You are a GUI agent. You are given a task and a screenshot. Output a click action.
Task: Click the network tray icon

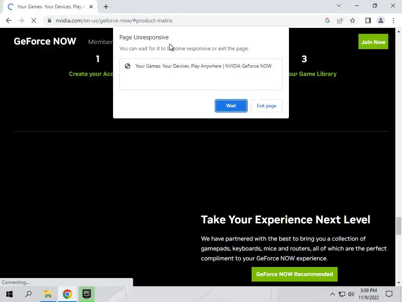[x=342, y=294]
